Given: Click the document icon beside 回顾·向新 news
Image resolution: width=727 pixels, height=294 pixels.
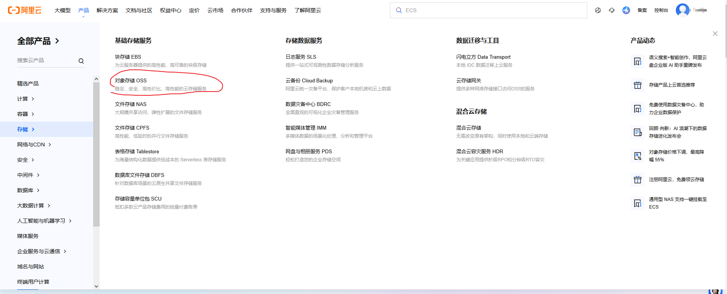Looking at the screenshot, I should 638,132.
